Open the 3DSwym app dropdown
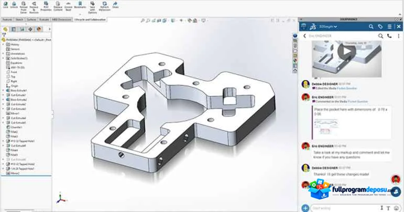Screen dimensions: 404x212 328,27
